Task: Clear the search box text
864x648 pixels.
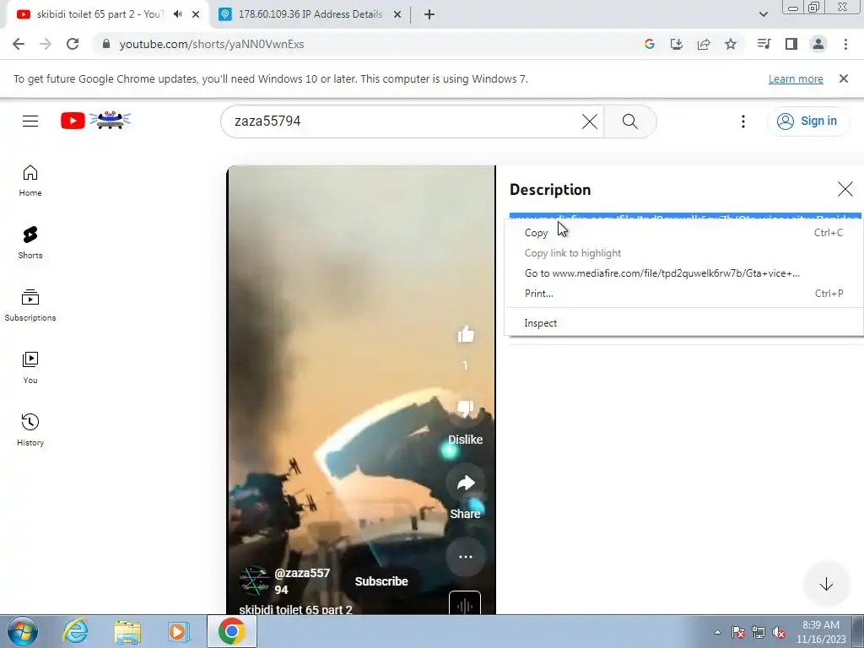Action: click(x=590, y=121)
